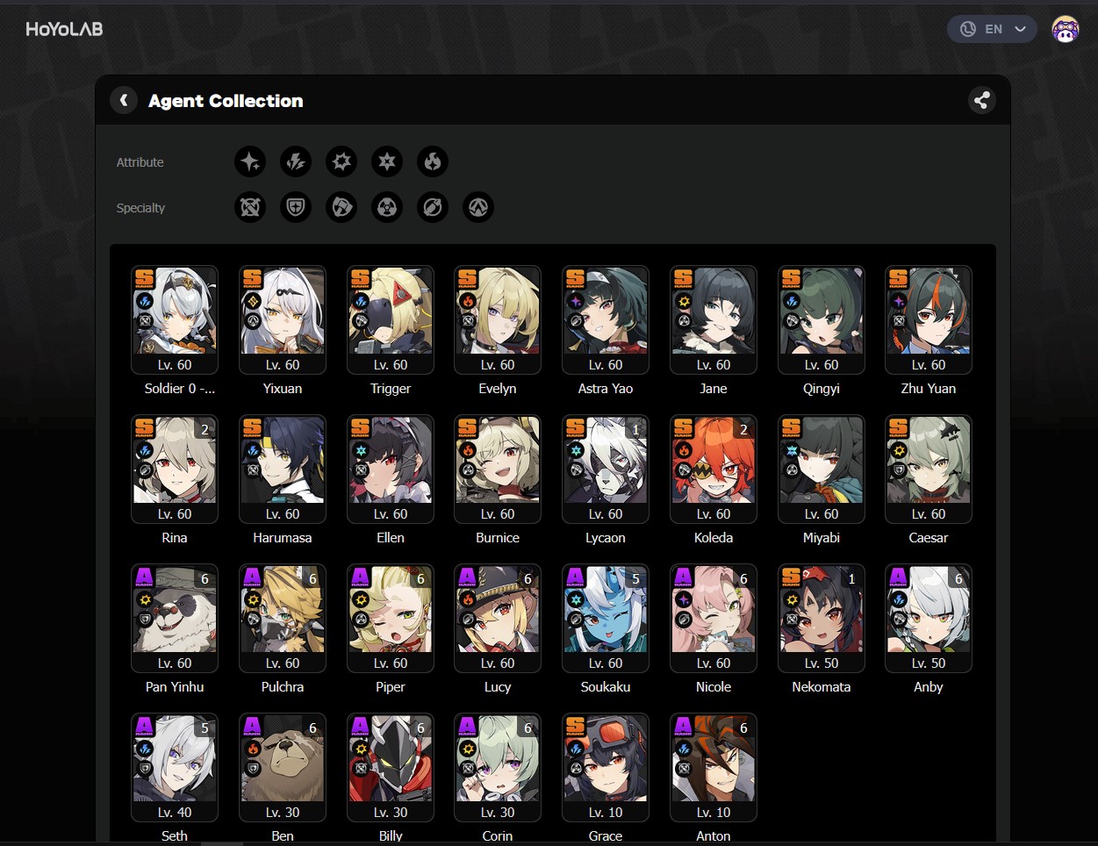1098x846 pixels.
Task: Select Nicole agent portrait
Action: [x=714, y=619]
